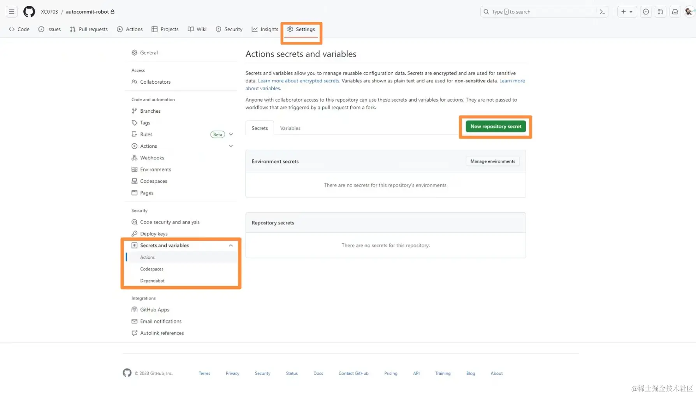Image resolution: width=696 pixels, height=395 pixels.
Task: Switch to the Pull requests tab
Action: tap(89, 29)
